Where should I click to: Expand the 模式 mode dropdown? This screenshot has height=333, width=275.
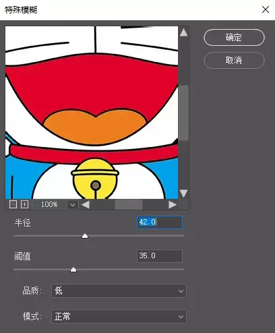[119, 317]
